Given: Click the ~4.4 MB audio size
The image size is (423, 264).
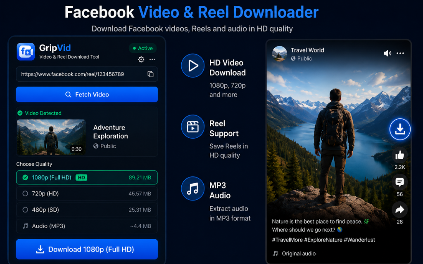Looking at the screenshot, I should [140, 226].
